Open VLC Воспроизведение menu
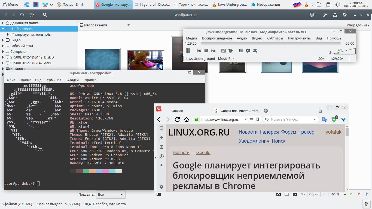372x209 pixels. 217,38
